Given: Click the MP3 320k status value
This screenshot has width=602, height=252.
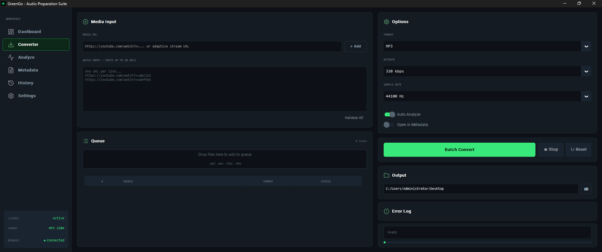Looking at the screenshot, I should [x=57, y=228].
